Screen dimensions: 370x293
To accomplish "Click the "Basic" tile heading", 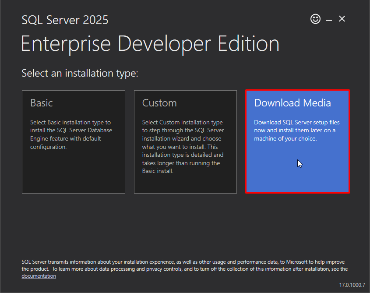I will tap(42, 103).
